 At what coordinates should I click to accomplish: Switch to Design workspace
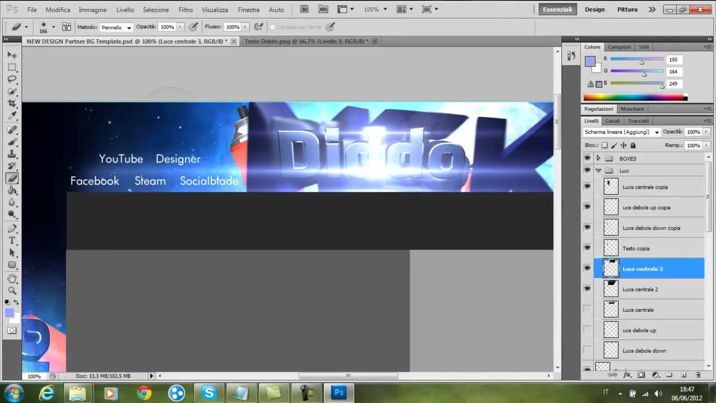tap(595, 10)
